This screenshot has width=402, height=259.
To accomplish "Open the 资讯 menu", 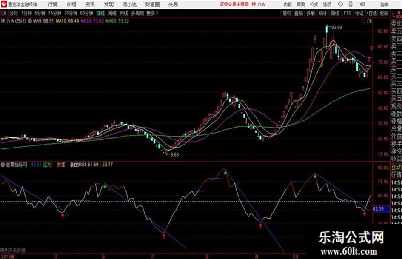I will click(90, 4).
